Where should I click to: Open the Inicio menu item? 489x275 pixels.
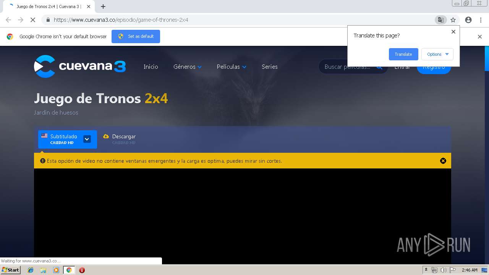click(x=151, y=66)
